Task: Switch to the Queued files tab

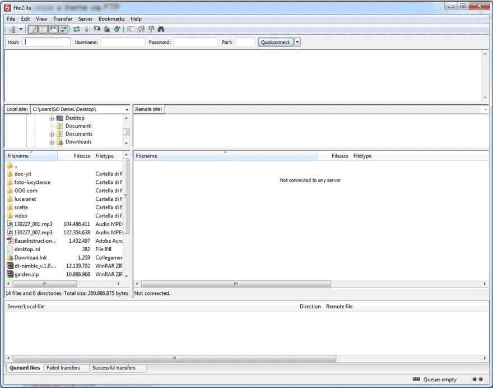Action: point(25,368)
